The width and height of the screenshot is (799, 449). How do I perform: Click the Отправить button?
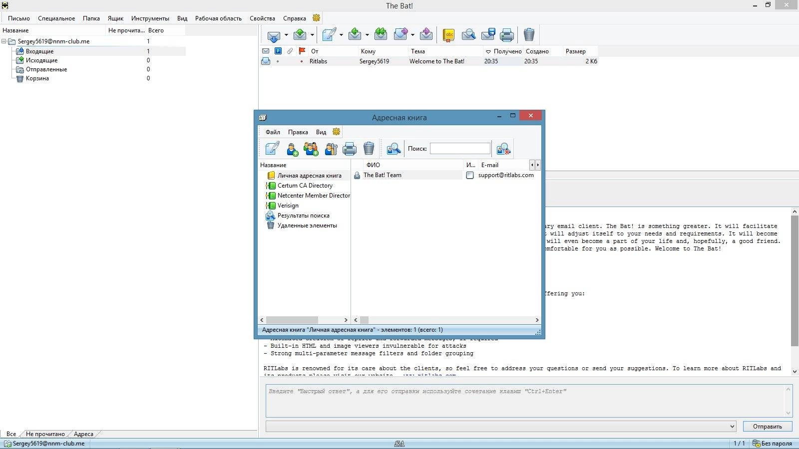(768, 427)
